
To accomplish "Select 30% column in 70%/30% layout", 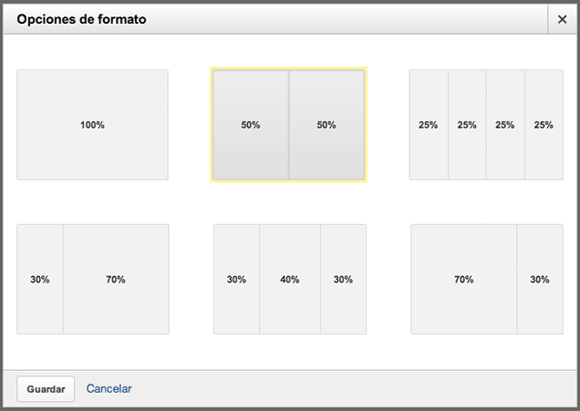I will click(x=540, y=279).
